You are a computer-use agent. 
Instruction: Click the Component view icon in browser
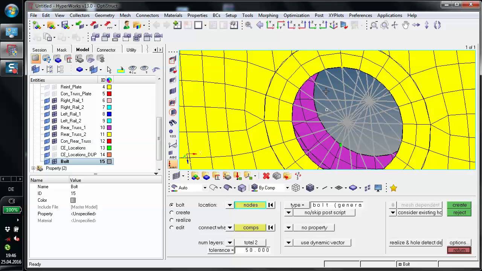point(58,59)
